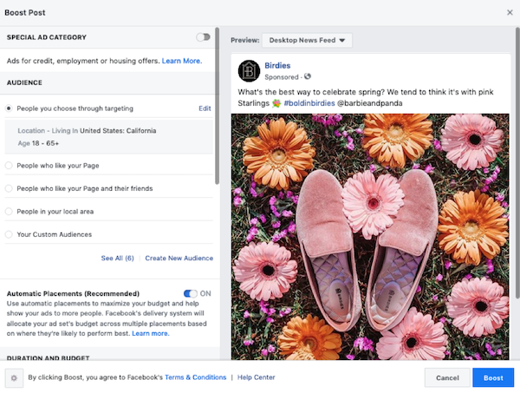
Task: Click the @barbieandpanda mention text
Action: [370, 103]
